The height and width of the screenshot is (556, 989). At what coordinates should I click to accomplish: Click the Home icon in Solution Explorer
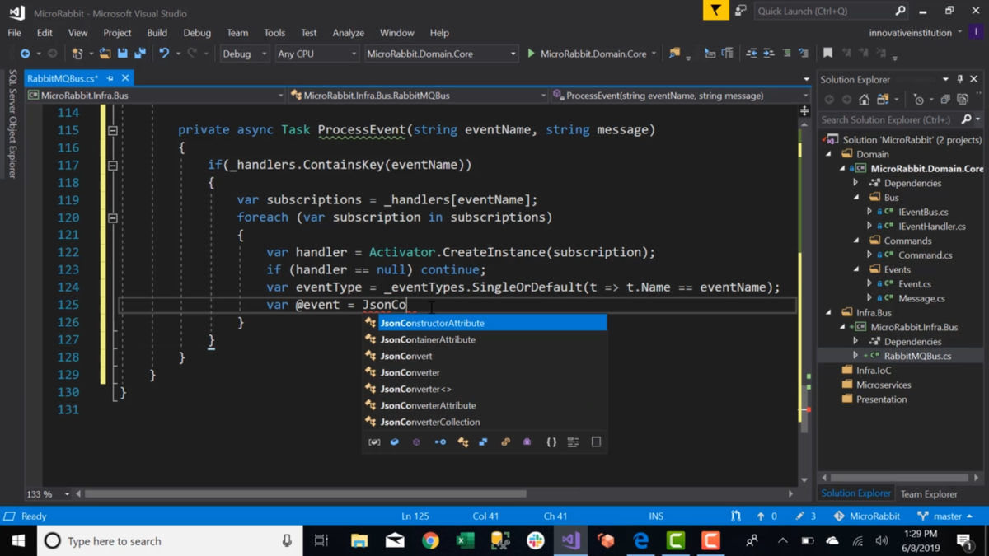[x=864, y=100]
